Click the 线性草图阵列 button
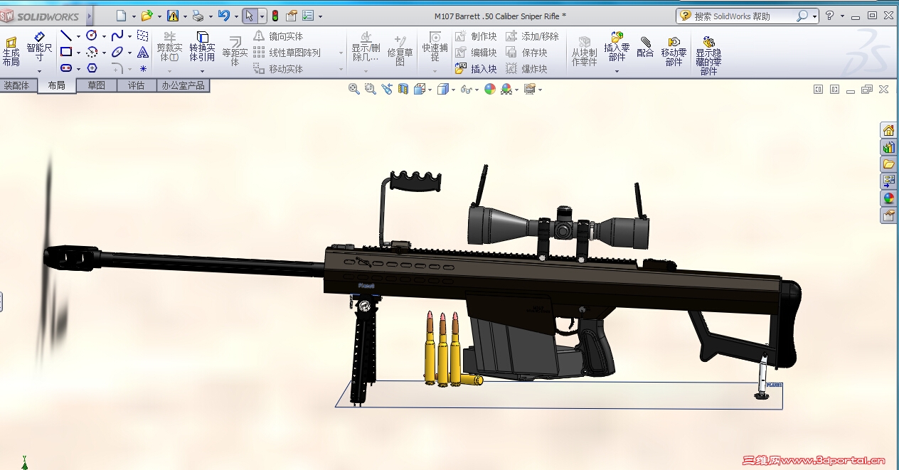 (287, 52)
